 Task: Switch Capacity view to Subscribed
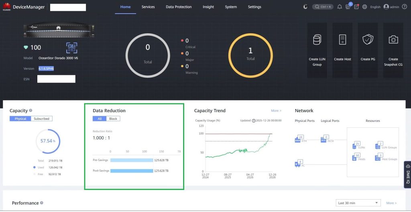click(41, 119)
